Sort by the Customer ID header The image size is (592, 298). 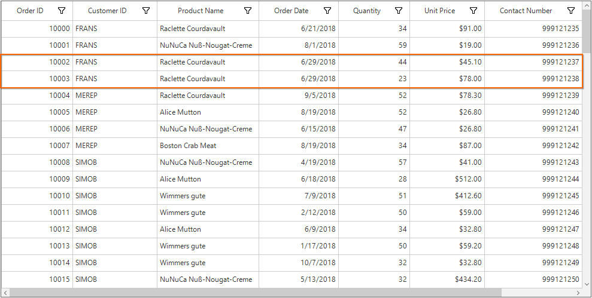[x=107, y=11]
